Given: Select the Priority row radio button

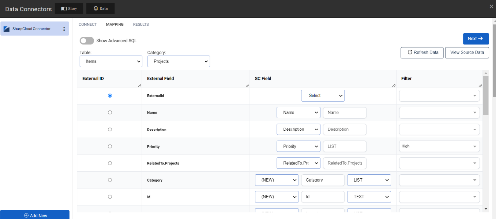Looking at the screenshot, I should 110,146.
